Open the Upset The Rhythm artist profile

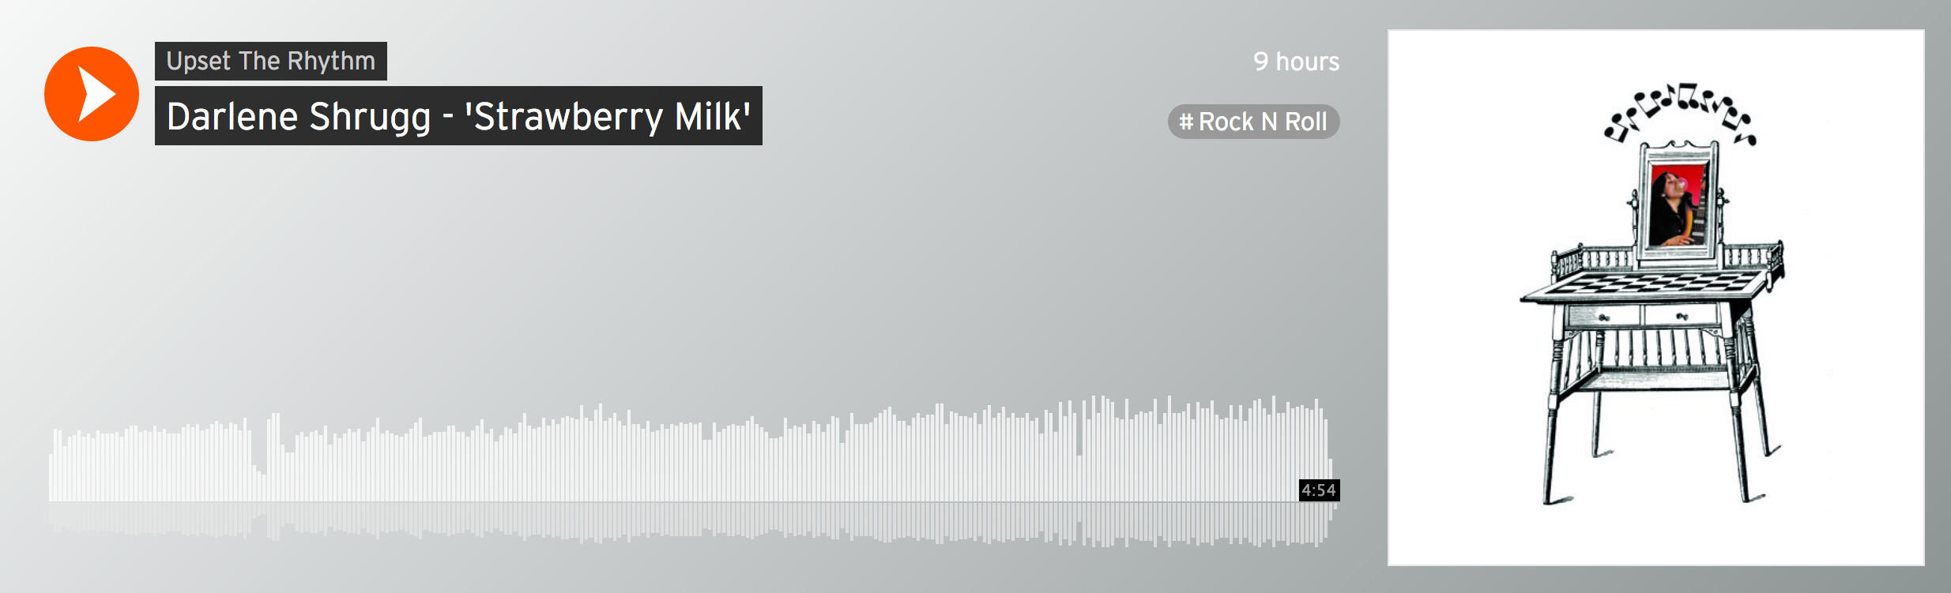[271, 61]
